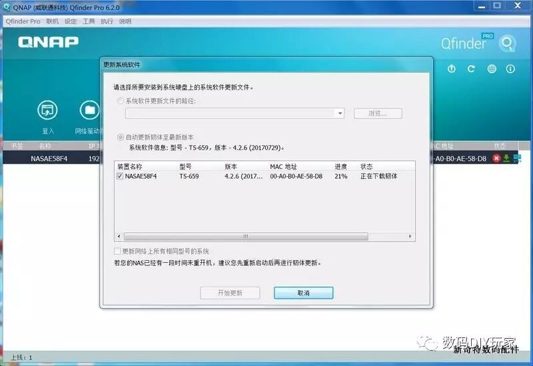533x366 pixels.
Task: Click the 浏览... button
Action: 378,113
